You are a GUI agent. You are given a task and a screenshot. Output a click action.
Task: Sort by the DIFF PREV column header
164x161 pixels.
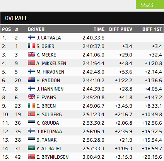tap(121, 29)
